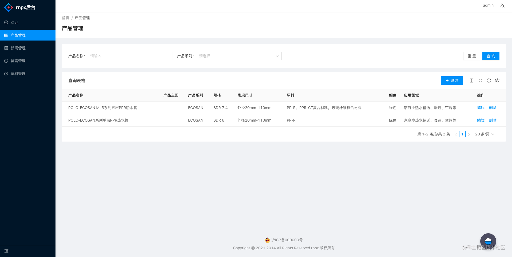Click the 查询 button
Image resolution: width=512 pixels, height=257 pixels.
[x=491, y=56]
